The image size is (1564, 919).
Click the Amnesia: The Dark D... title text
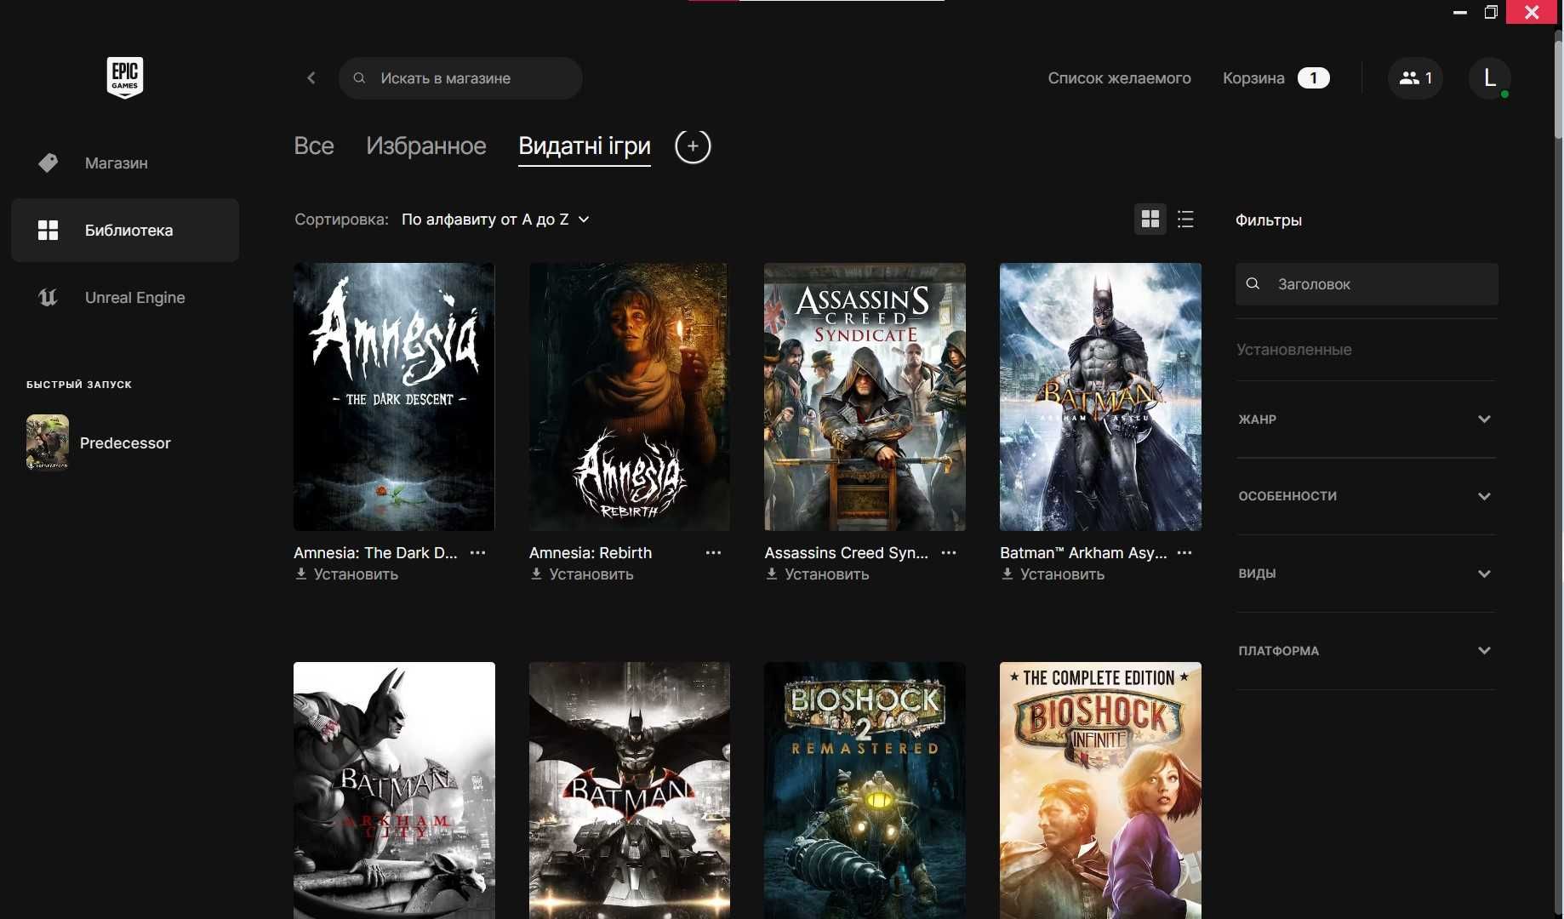click(375, 553)
